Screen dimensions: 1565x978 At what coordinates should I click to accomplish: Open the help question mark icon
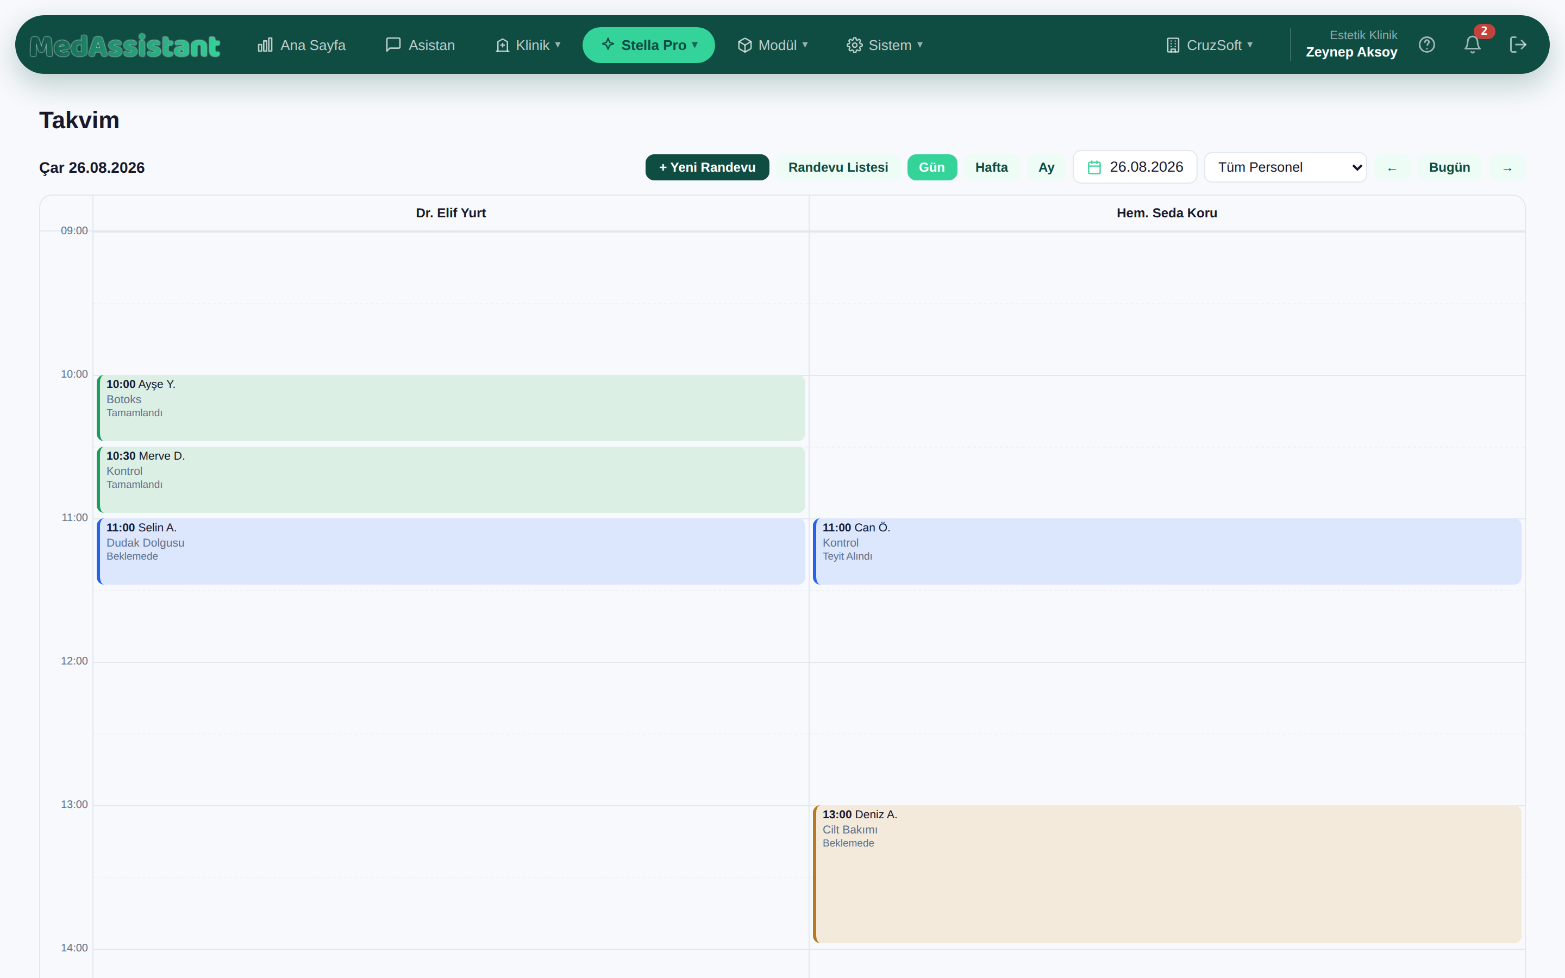(x=1426, y=45)
